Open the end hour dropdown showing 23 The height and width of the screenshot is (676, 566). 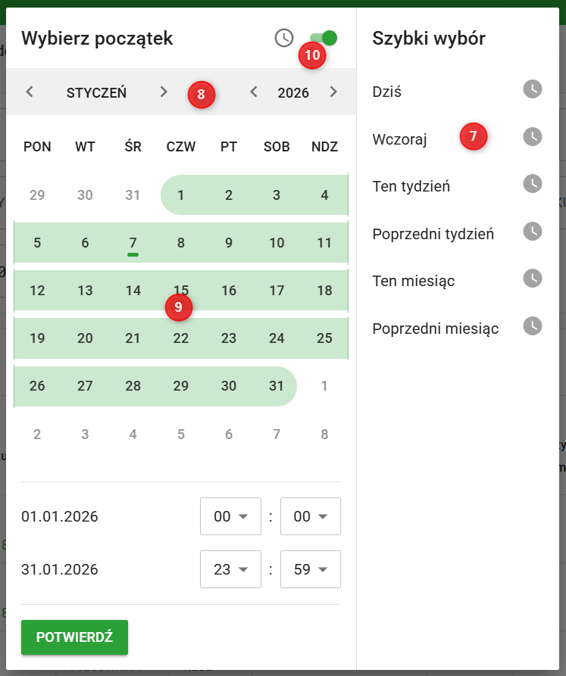tap(230, 569)
